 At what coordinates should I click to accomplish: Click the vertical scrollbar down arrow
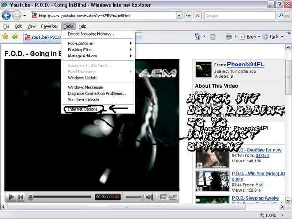click(288, 201)
